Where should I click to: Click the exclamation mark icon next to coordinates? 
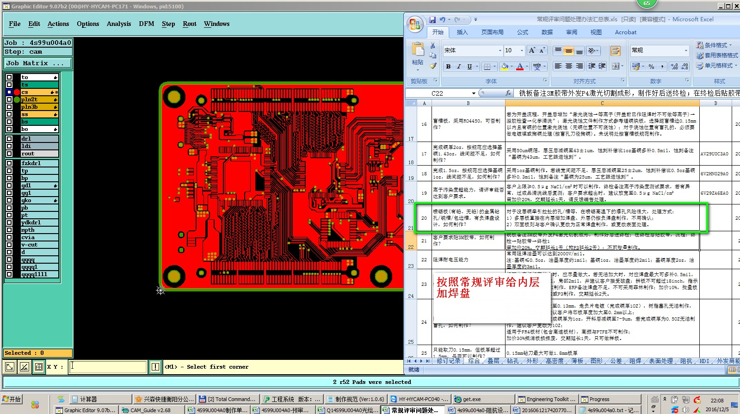coord(155,367)
